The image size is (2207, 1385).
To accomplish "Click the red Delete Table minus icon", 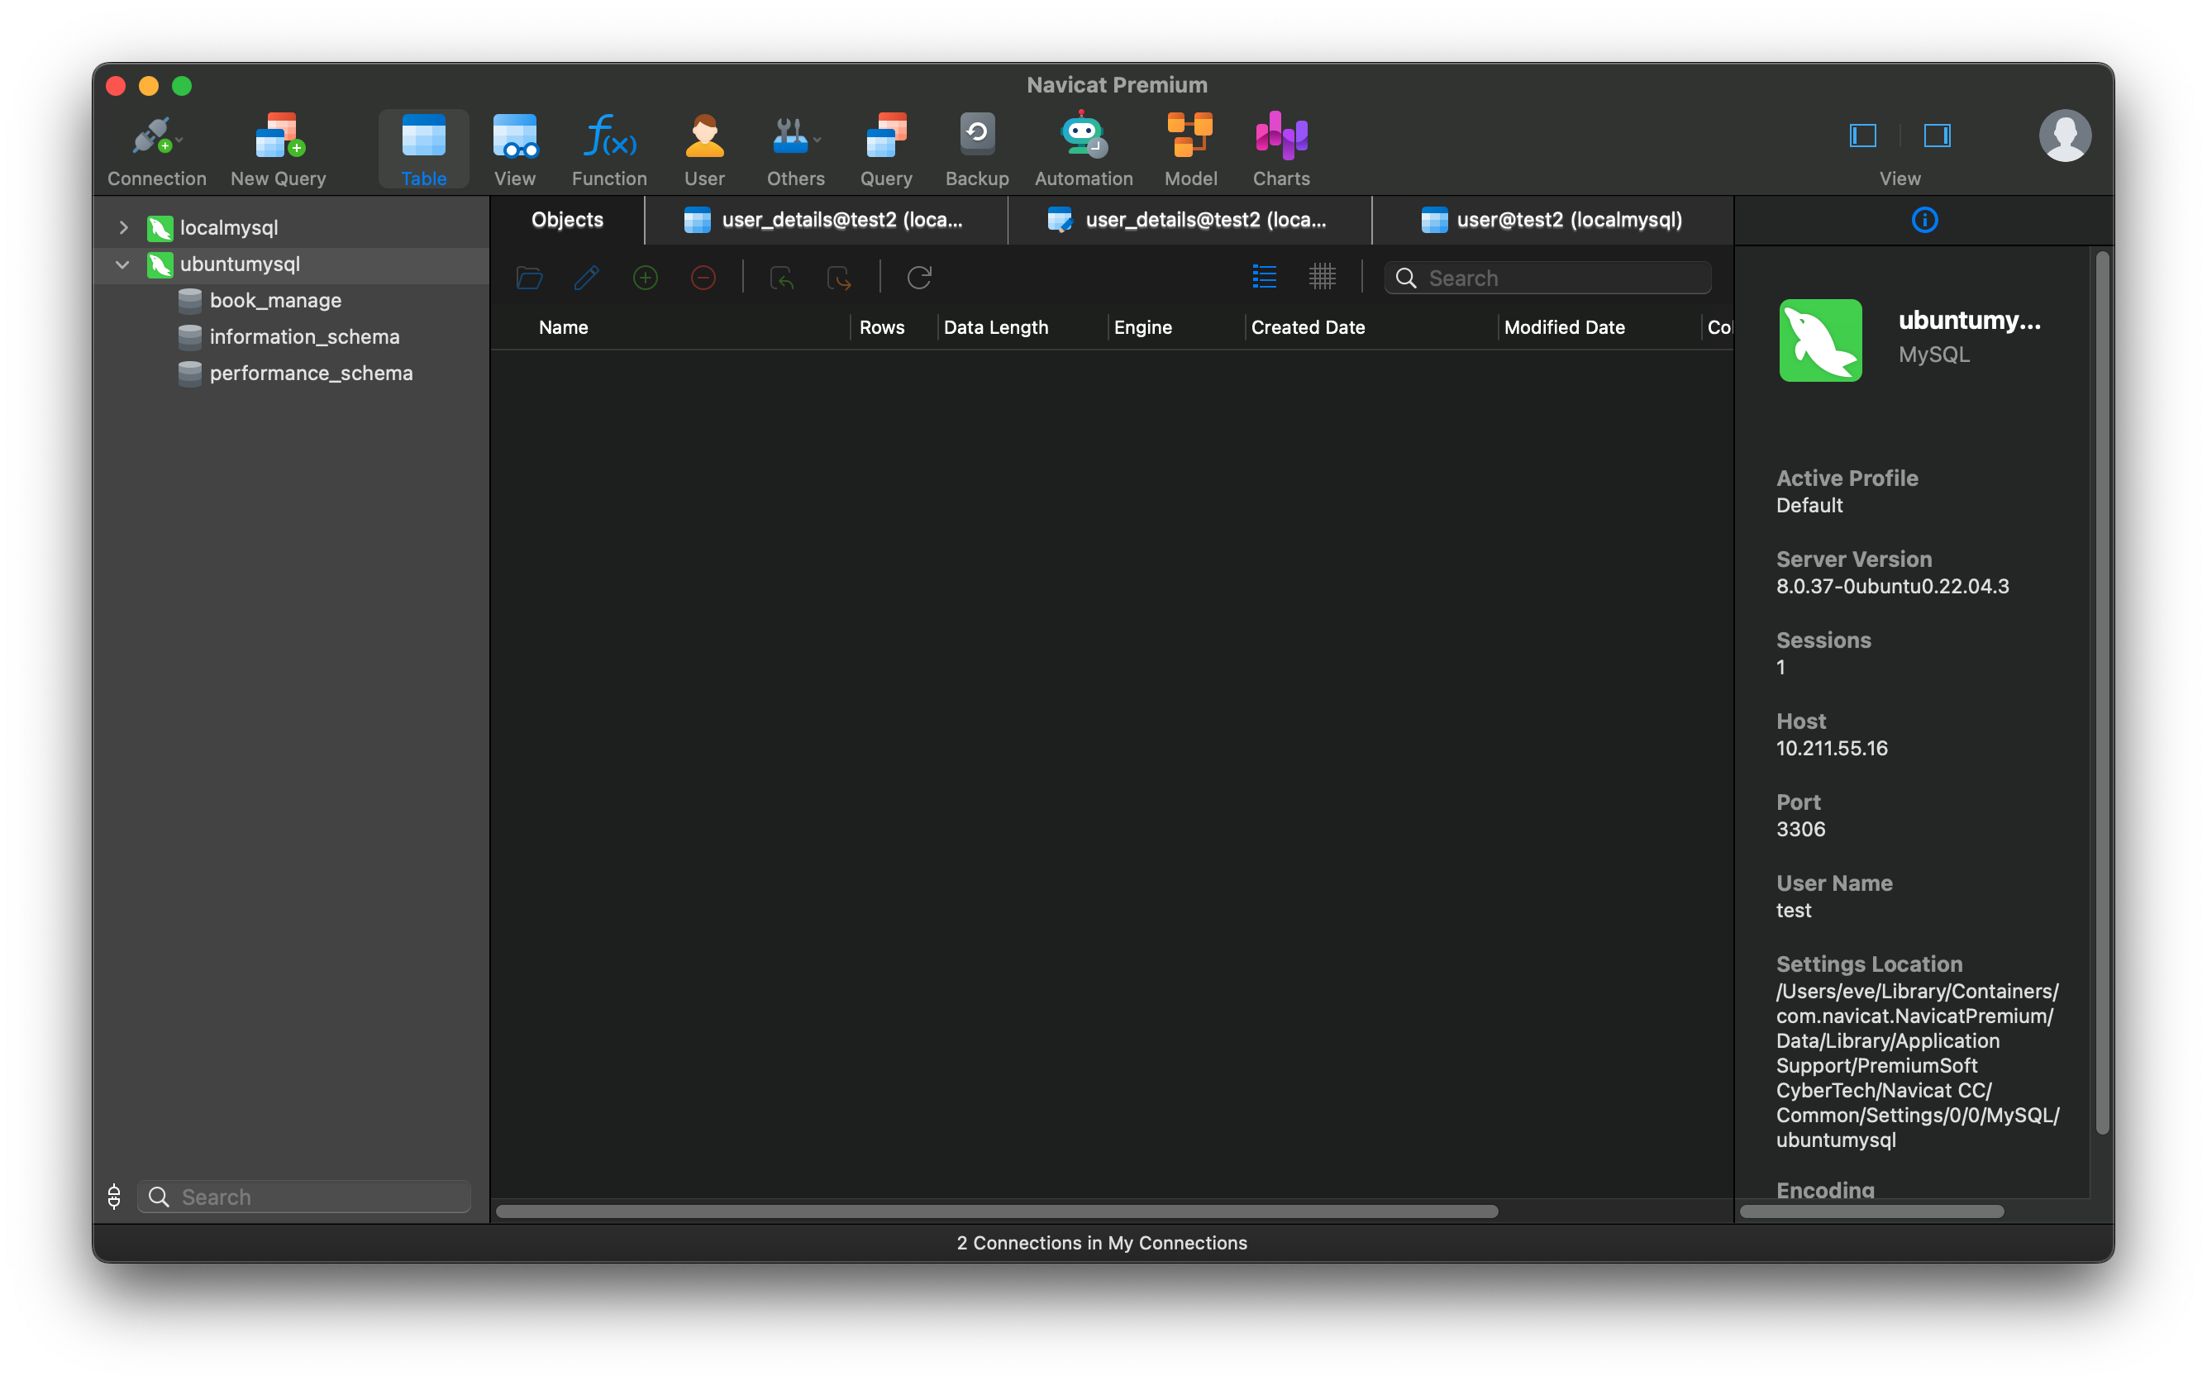I will pyautogui.click(x=703, y=278).
